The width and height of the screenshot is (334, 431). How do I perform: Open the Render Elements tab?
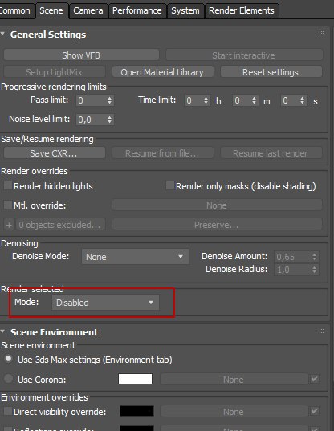tap(242, 11)
